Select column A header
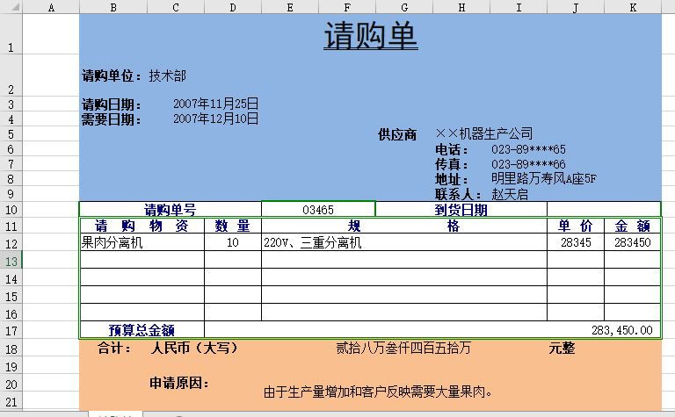 (50, 7)
